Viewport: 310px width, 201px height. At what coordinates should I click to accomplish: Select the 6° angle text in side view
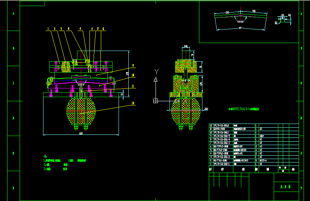tap(185, 81)
